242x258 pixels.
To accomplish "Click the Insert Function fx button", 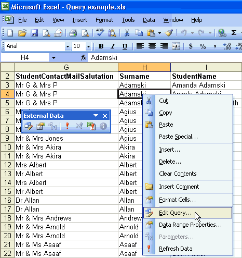I will tap(84, 57).
